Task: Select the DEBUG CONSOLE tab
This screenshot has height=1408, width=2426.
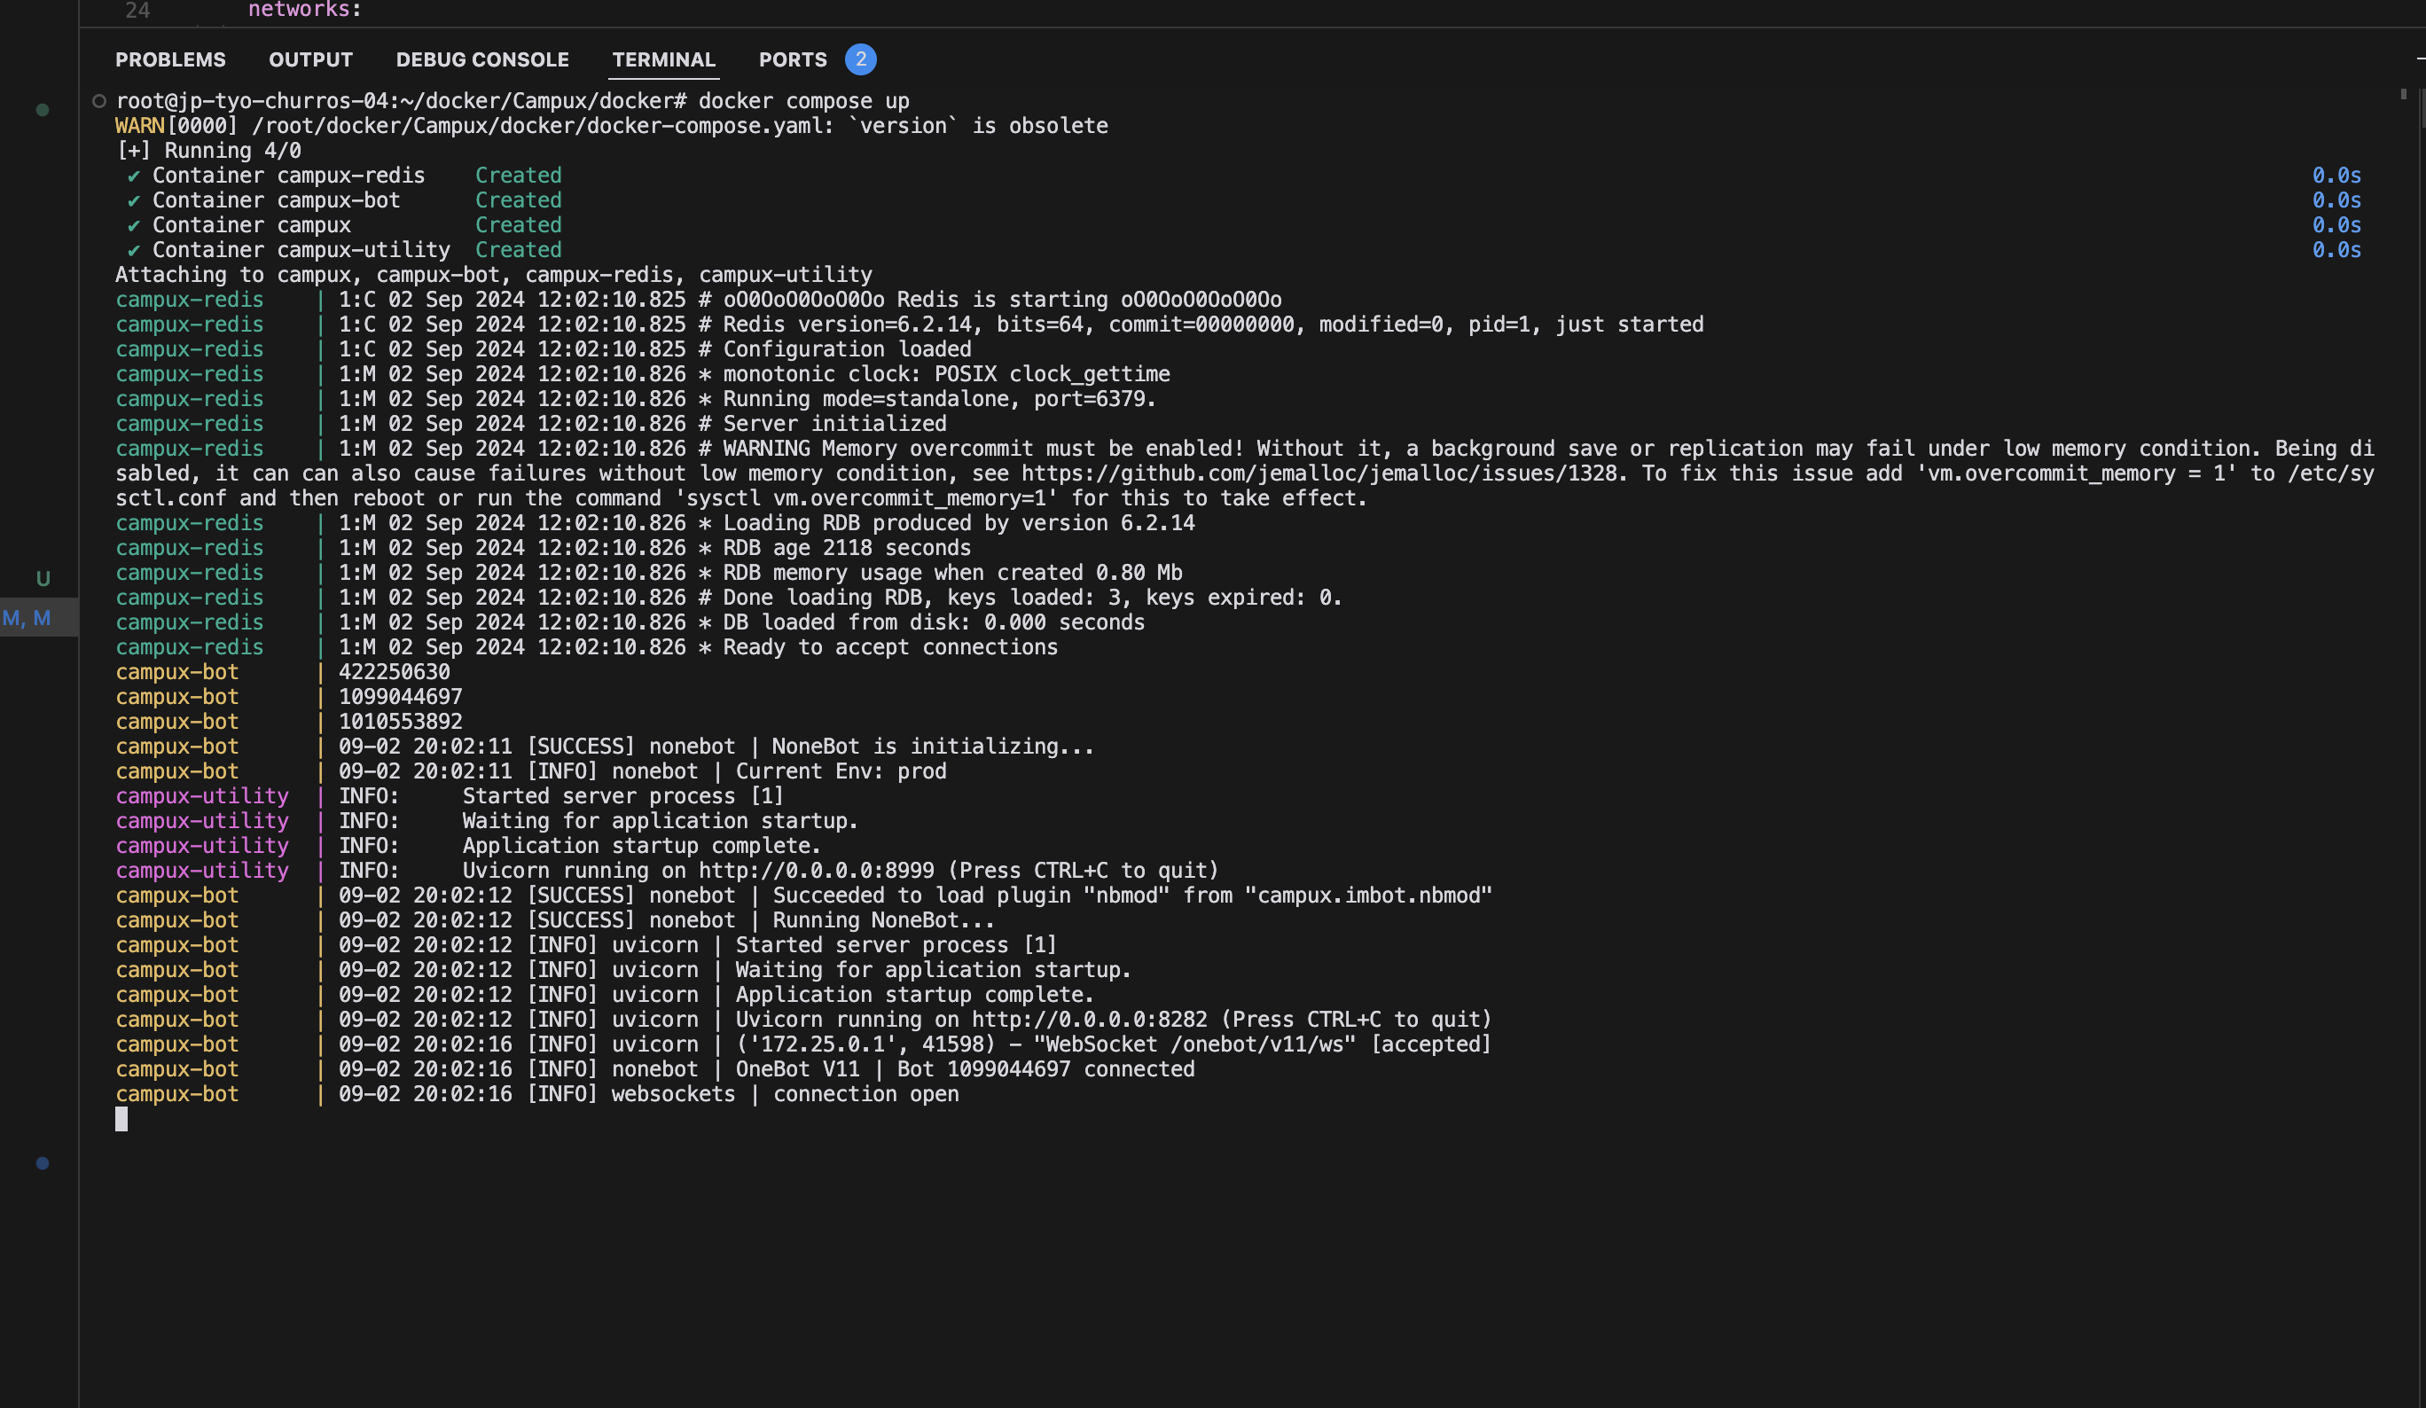Action: click(x=482, y=59)
